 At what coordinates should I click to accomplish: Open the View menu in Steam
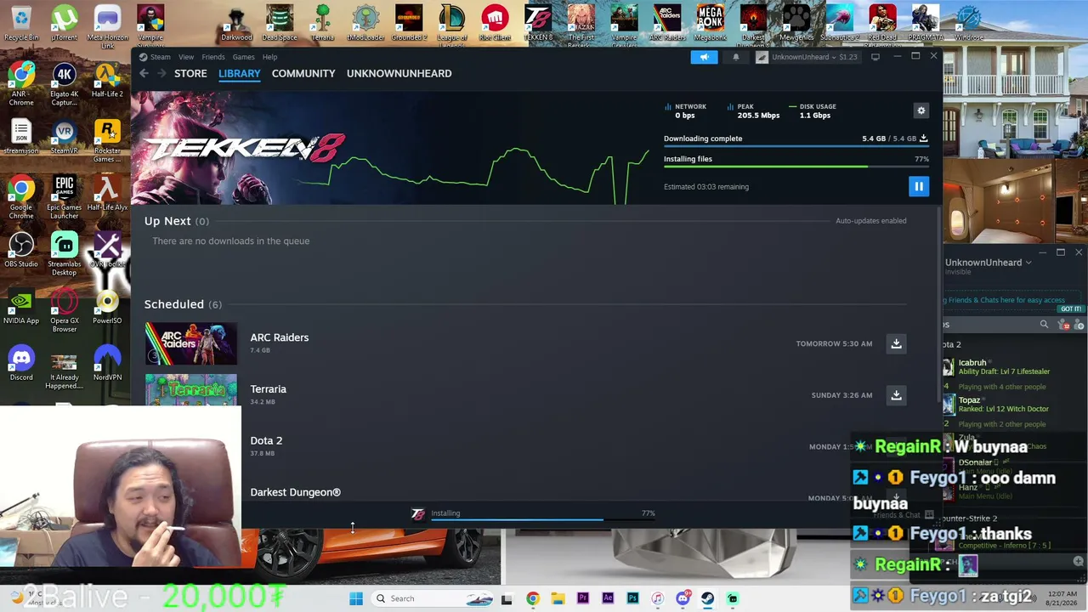coord(186,57)
